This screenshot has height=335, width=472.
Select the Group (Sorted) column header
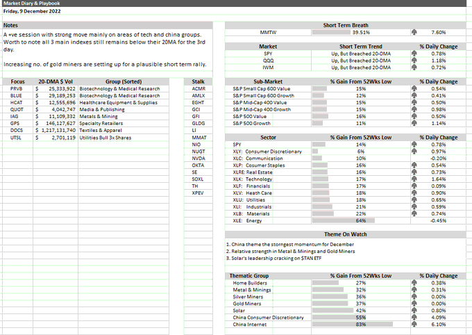pos(124,81)
